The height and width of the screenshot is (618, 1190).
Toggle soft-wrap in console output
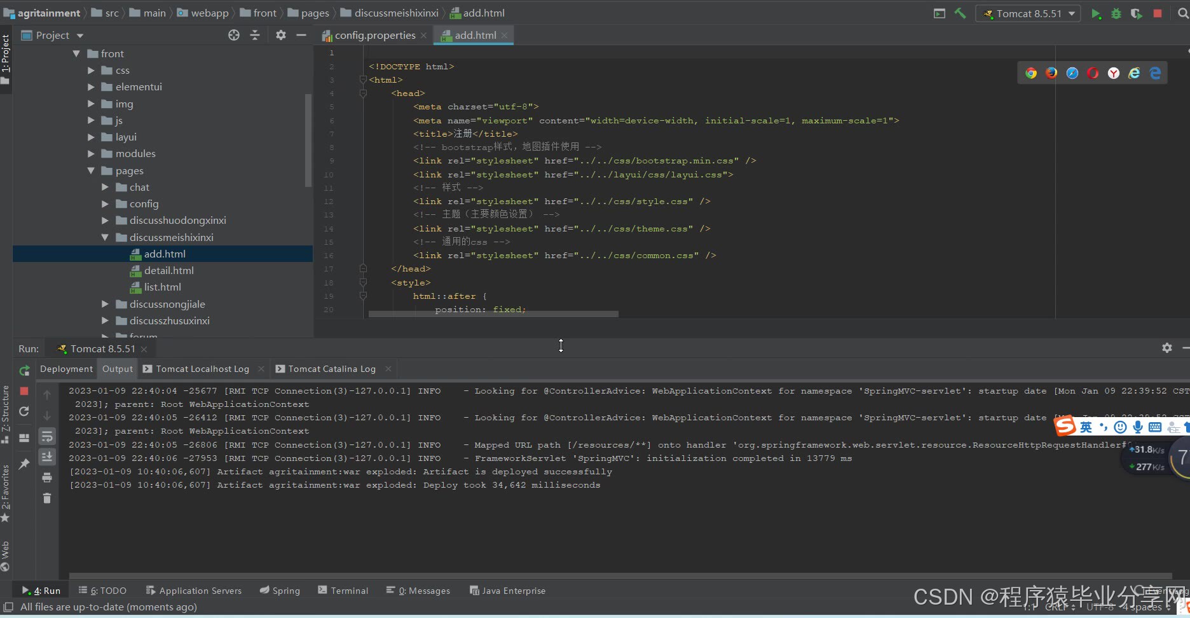pyautogui.click(x=47, y=436)
